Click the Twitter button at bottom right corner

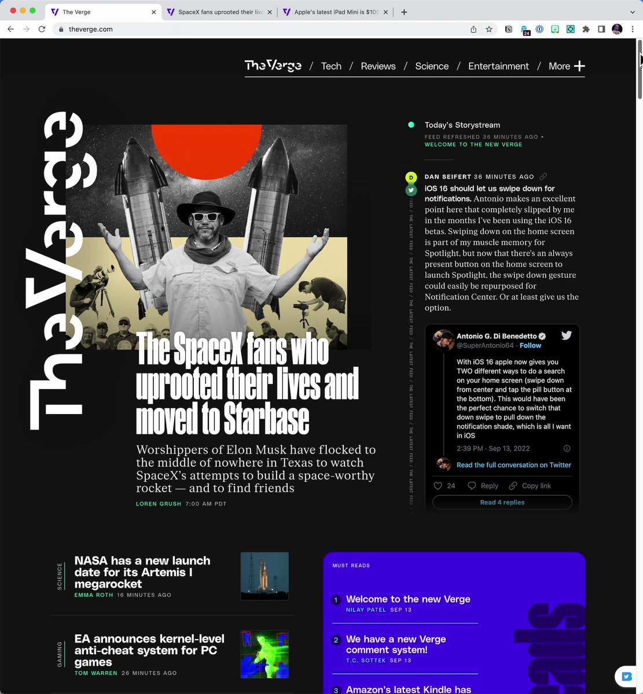(x=626, y=676)
